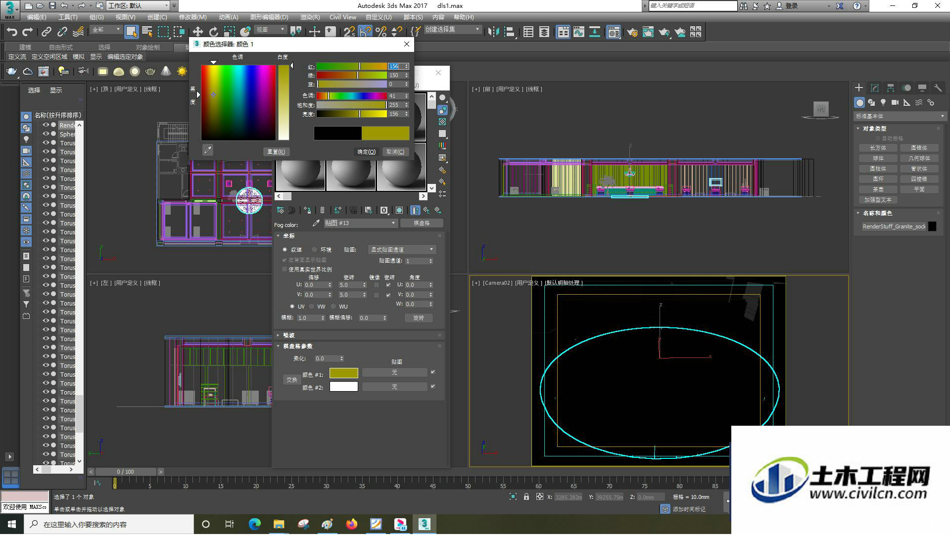Screen dimensions: 950x535
Task: Click the 旋转 button in coordinates rollout
Action: [419, 318]
